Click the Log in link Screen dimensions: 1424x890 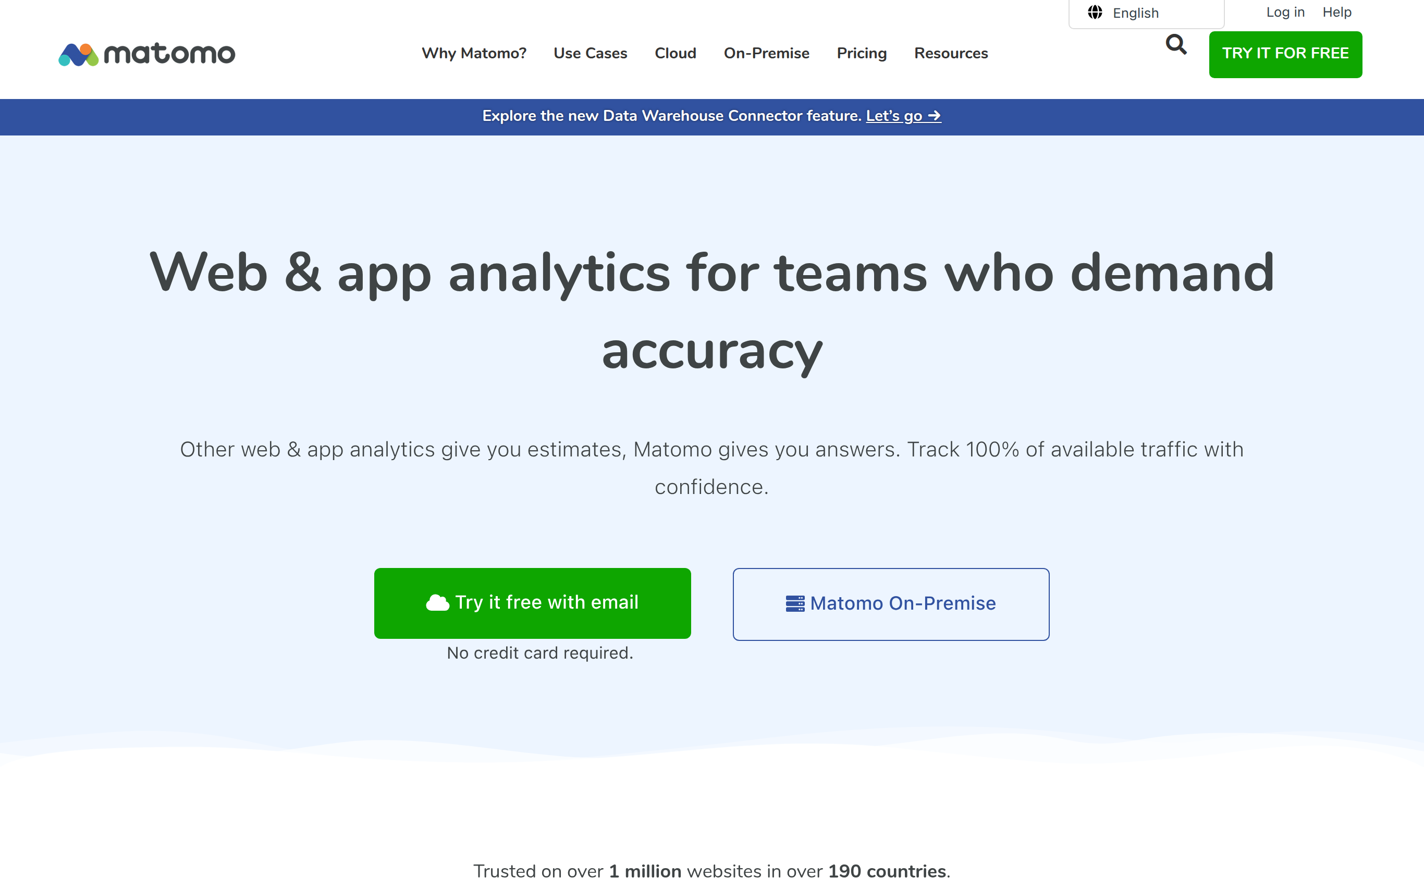[1285, 13]
